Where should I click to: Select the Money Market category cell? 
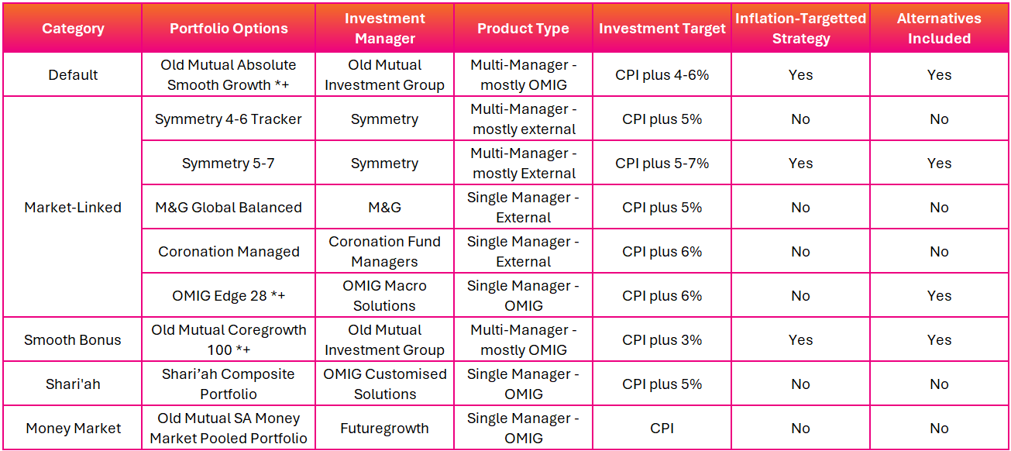(x=73, y=429)
